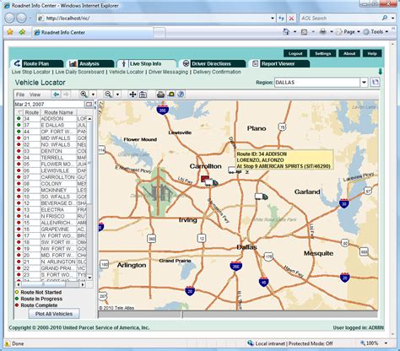Open the Live Daily Scoreboard link
Screen dimensions: 400x351
[79, 72]
